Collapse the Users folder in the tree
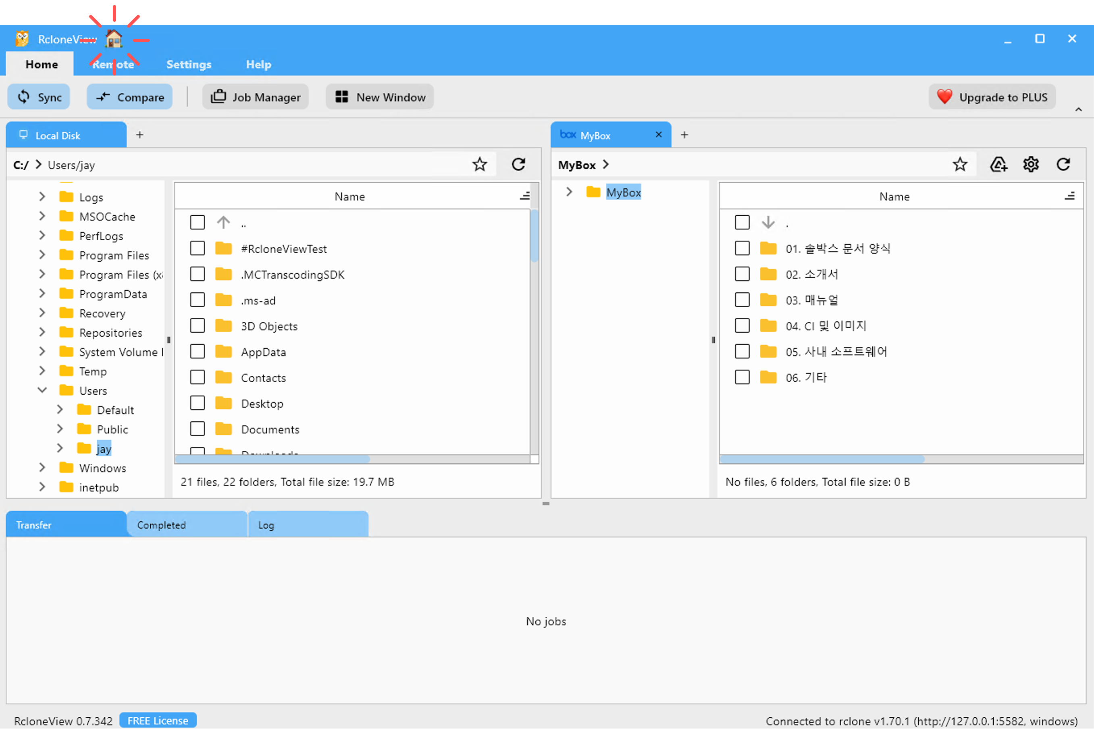This screenshot has height=729, width=1094. 42,390
